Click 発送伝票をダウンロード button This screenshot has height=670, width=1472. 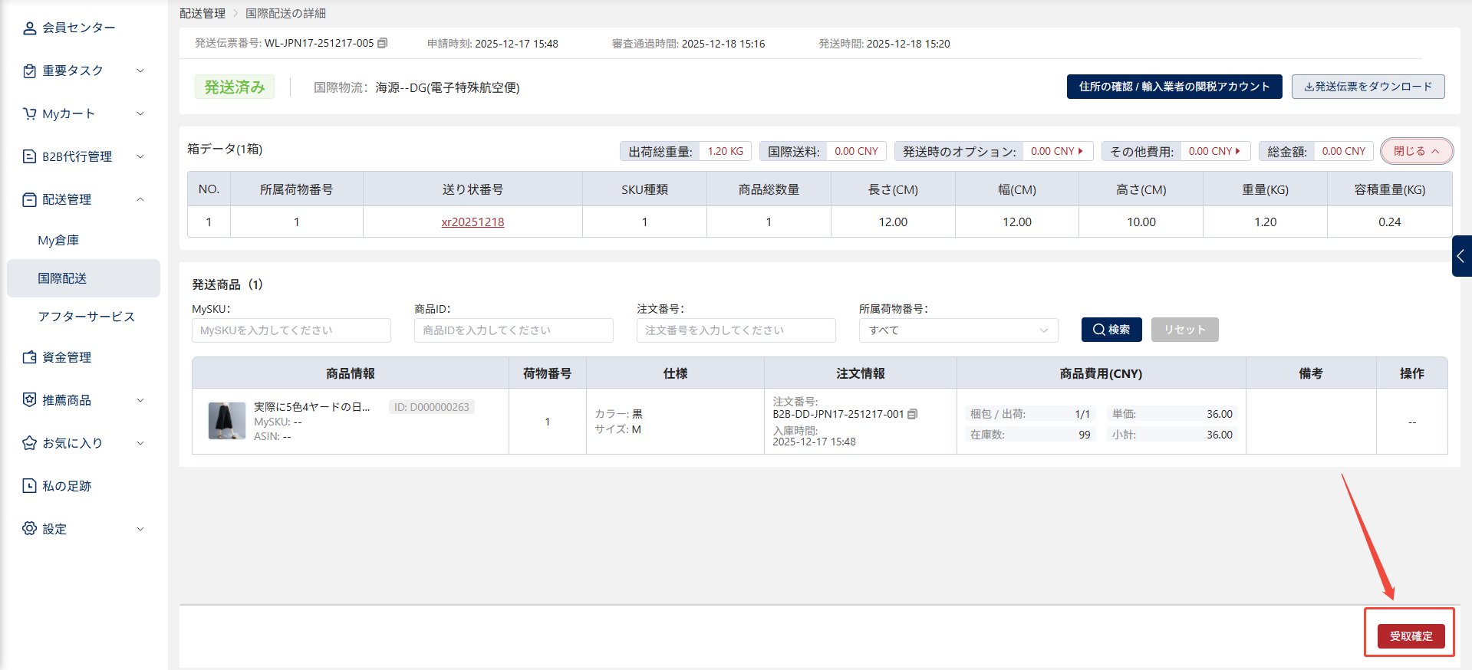point(1368,87)
